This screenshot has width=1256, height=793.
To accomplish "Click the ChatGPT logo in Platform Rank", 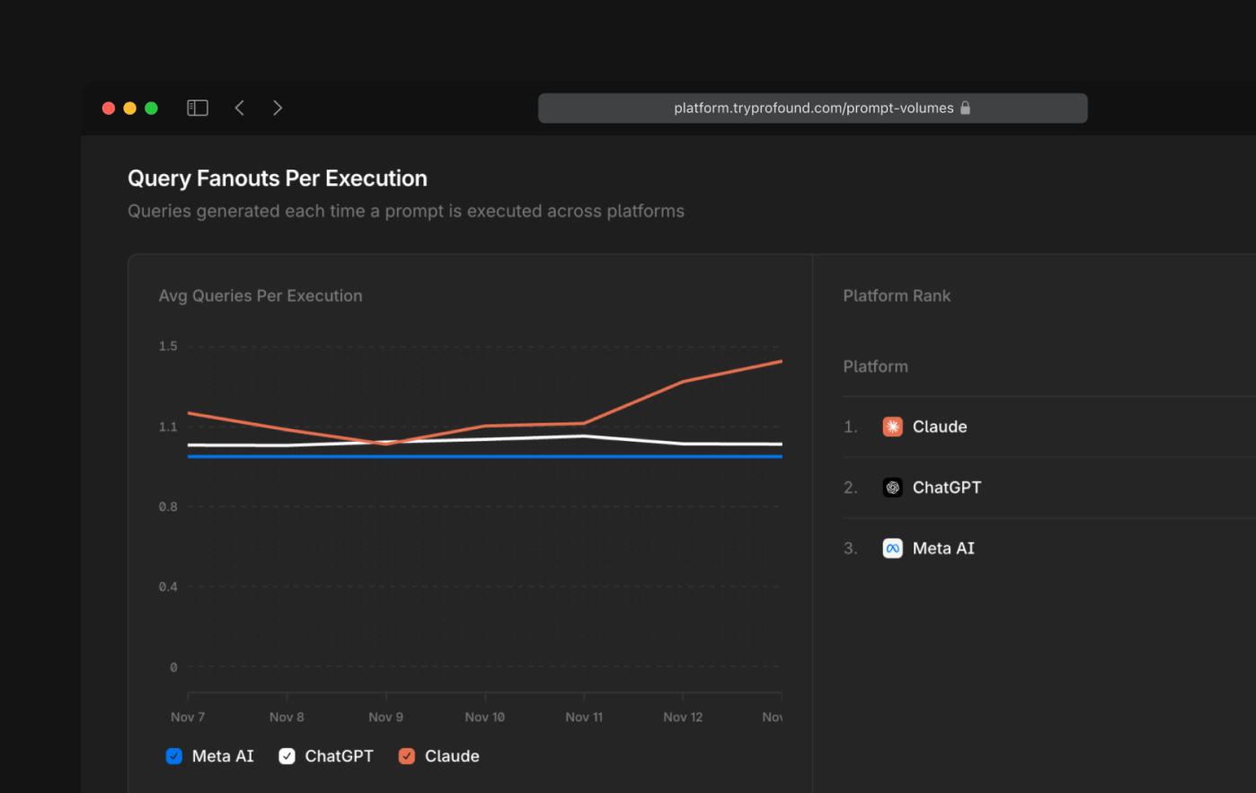I will click(x=892, y=487).
